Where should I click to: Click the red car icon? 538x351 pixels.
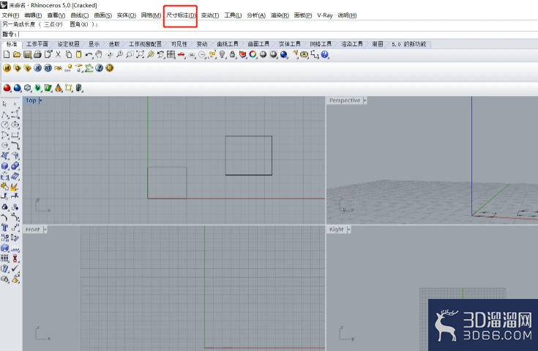click(182, 54)
